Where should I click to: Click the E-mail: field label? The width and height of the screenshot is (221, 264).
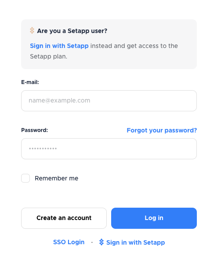click(30, 82)
